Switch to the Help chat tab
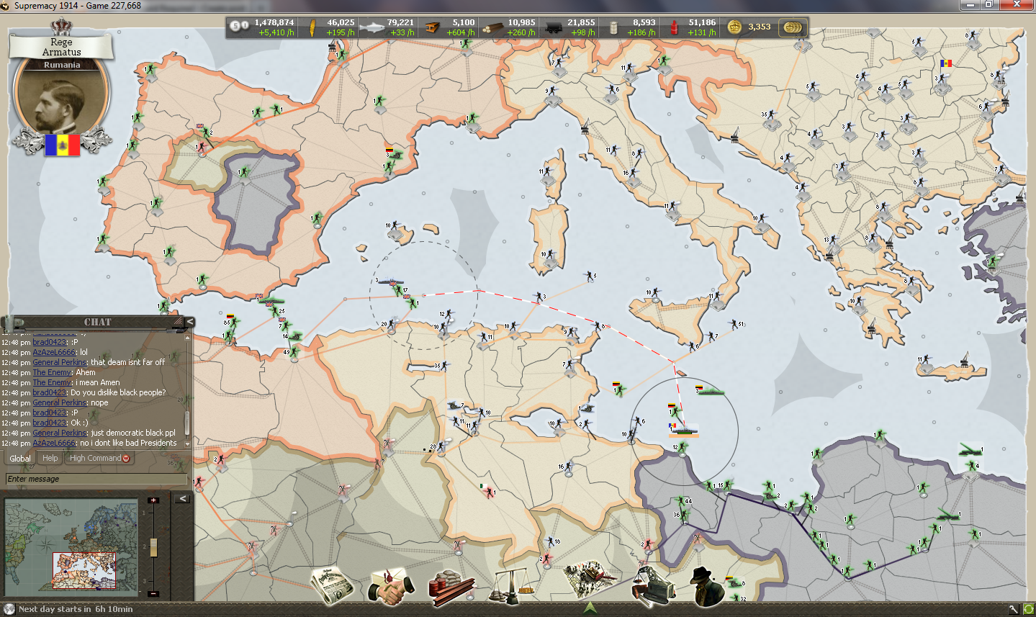 [x=50, y=458]
